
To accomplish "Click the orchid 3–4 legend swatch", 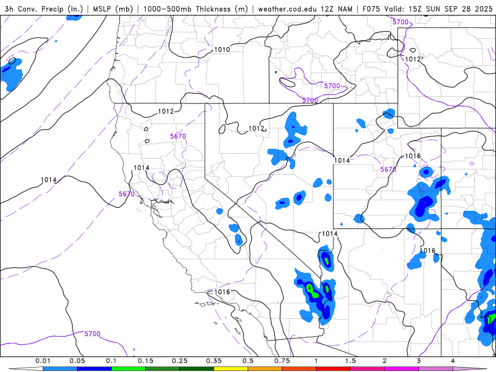I will [436, 368].
